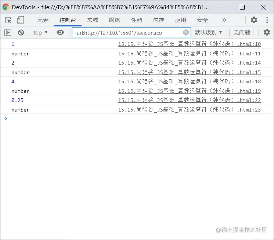
Task: Open source link ending in .html:23
Action: point(190,110)
